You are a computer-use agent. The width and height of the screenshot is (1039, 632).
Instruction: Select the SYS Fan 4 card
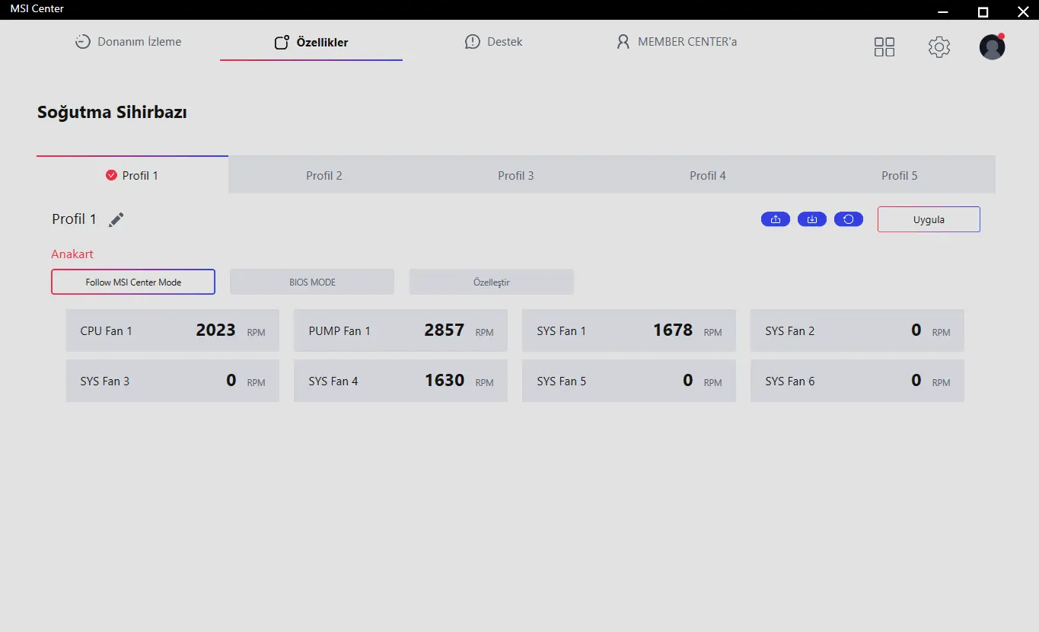pos(400,381)
